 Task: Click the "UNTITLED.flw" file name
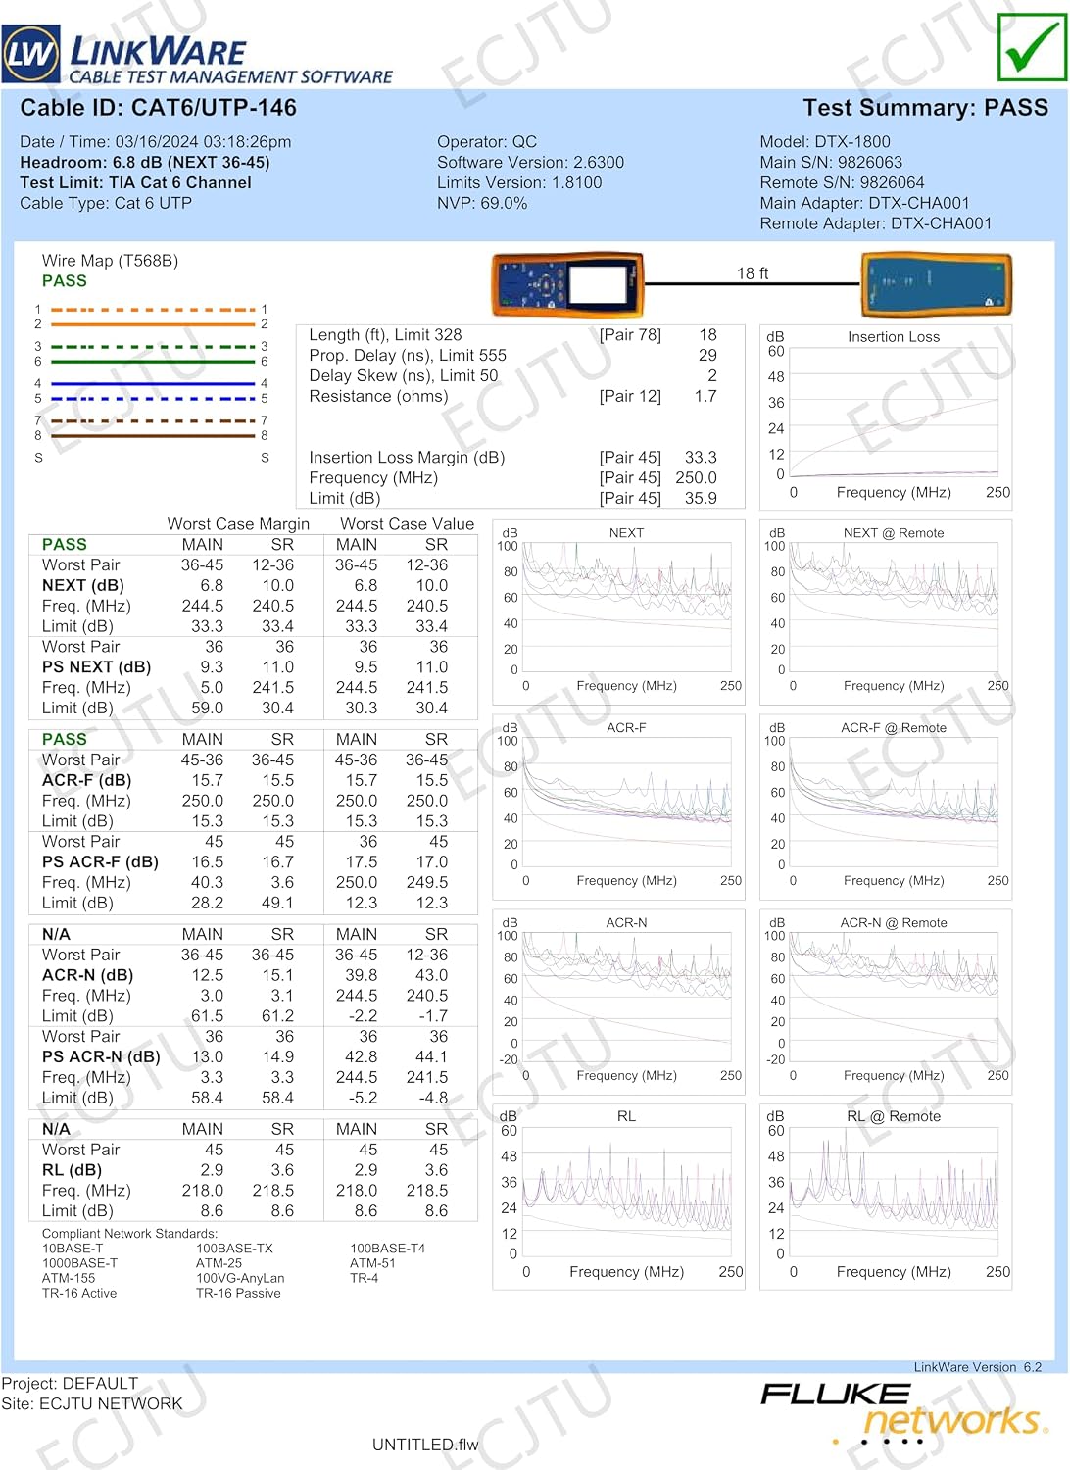(425, 1445)
